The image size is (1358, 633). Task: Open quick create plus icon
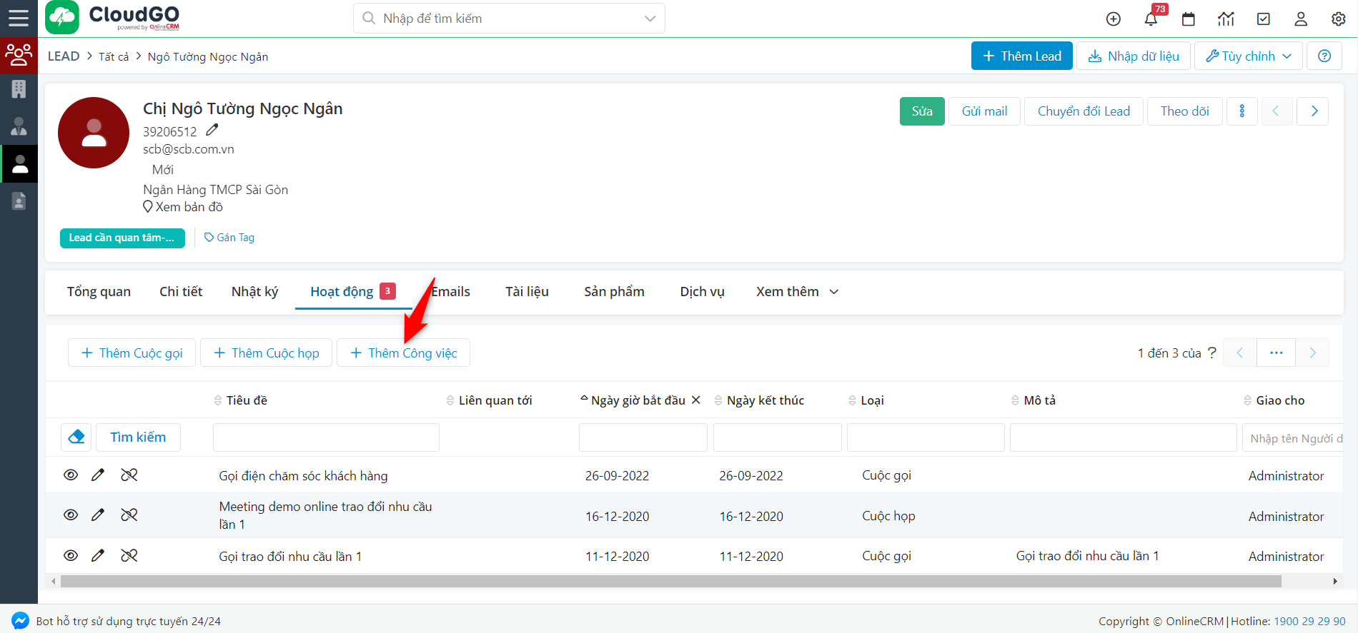[x=1114, y=19]
